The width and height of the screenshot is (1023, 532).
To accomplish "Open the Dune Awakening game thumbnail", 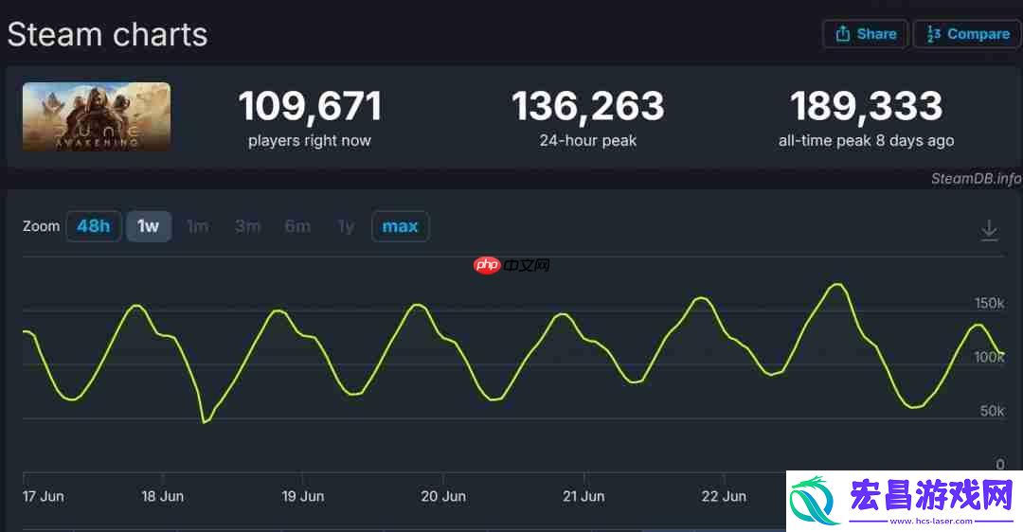I will pyautogui.click(x=97, y=116).
